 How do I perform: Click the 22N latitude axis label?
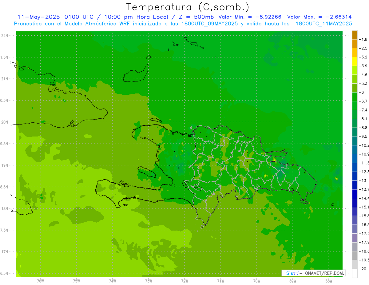click(x=5, y=36)
